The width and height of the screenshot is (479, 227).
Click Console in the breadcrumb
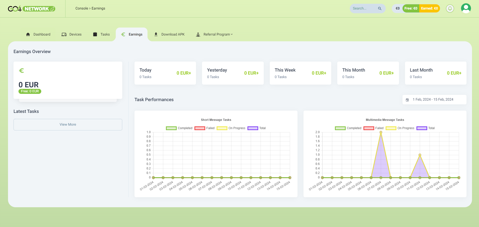(x=82, y=8)
